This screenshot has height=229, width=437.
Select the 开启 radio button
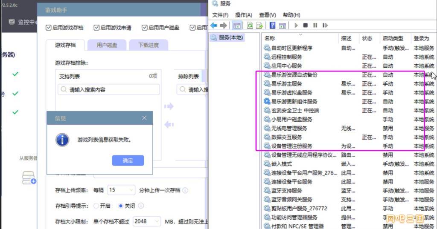[x=96, y=206]
